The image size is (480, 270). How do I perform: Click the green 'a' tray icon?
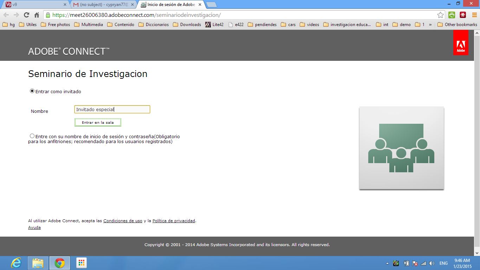coord(396,263)
